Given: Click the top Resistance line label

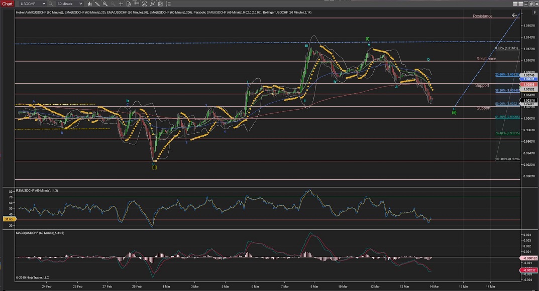Looking at the screenshot, I should [x=482, y=16].
